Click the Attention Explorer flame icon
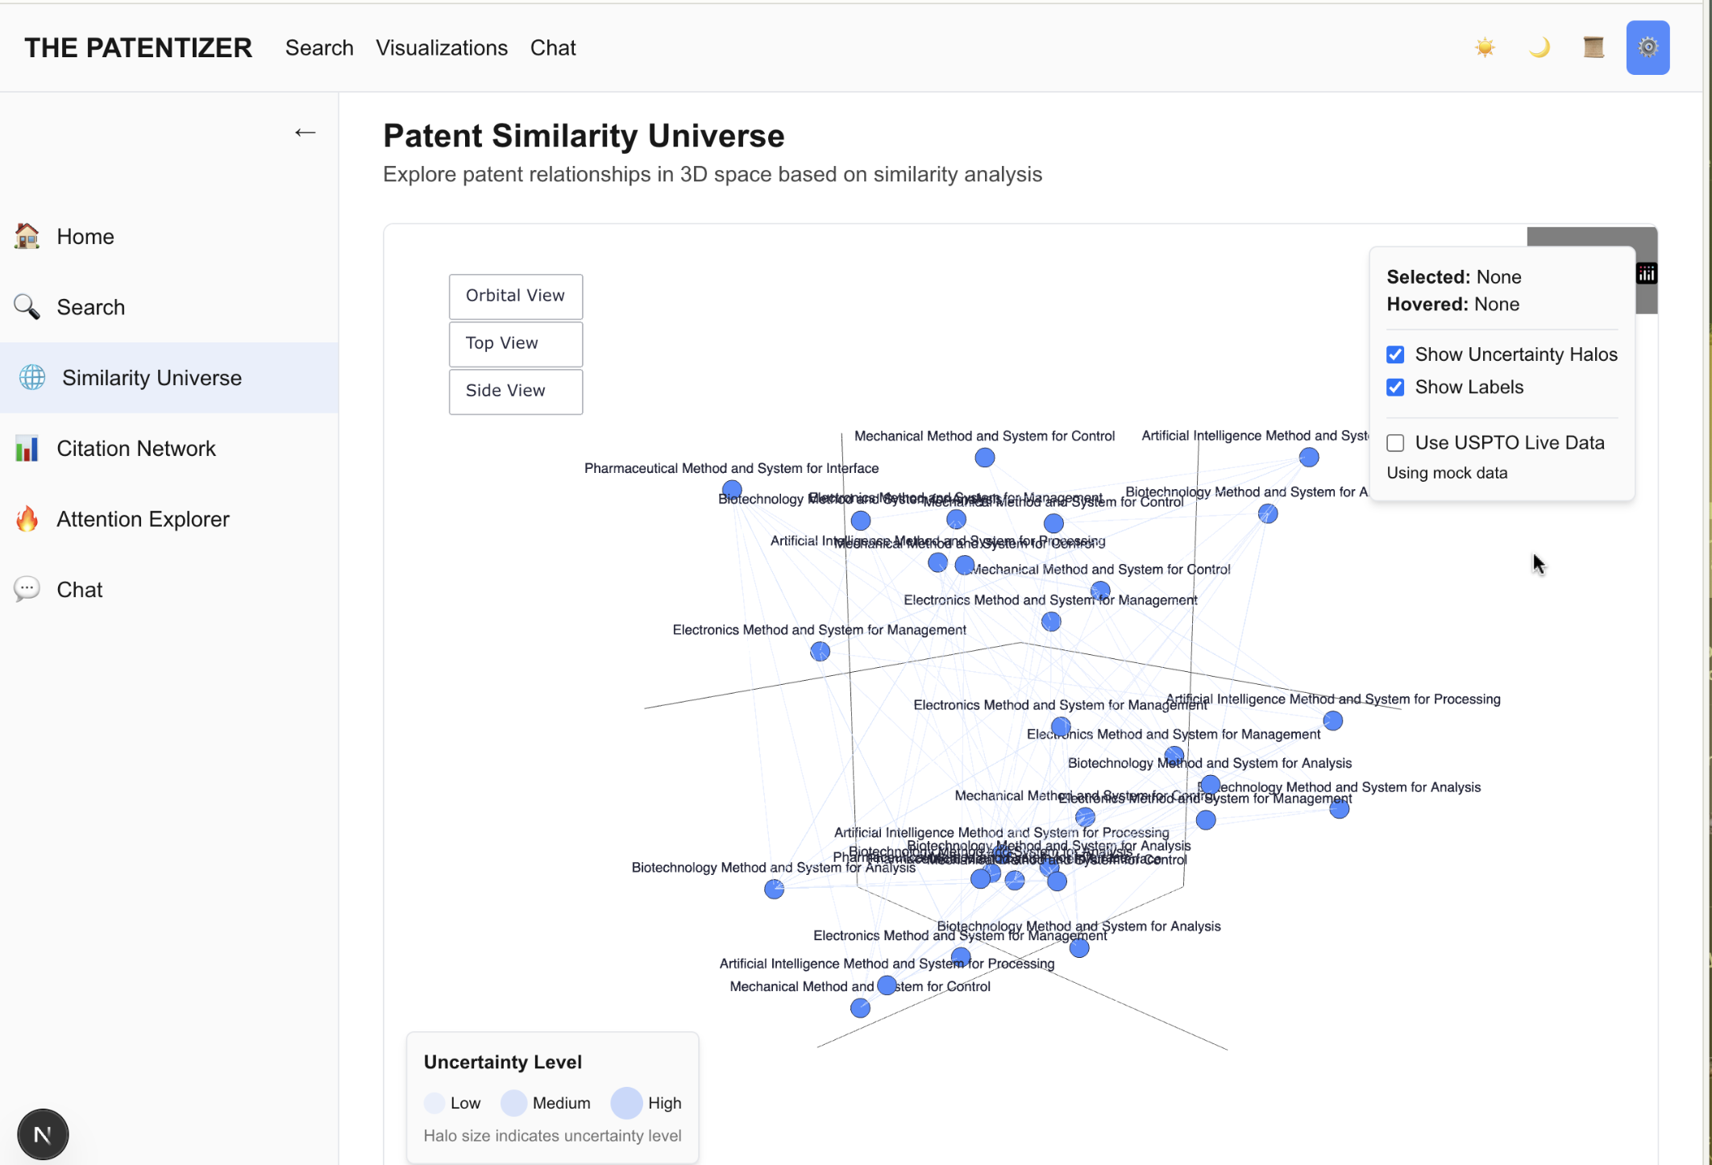Screen dimensions: 1712x1165 27,519
